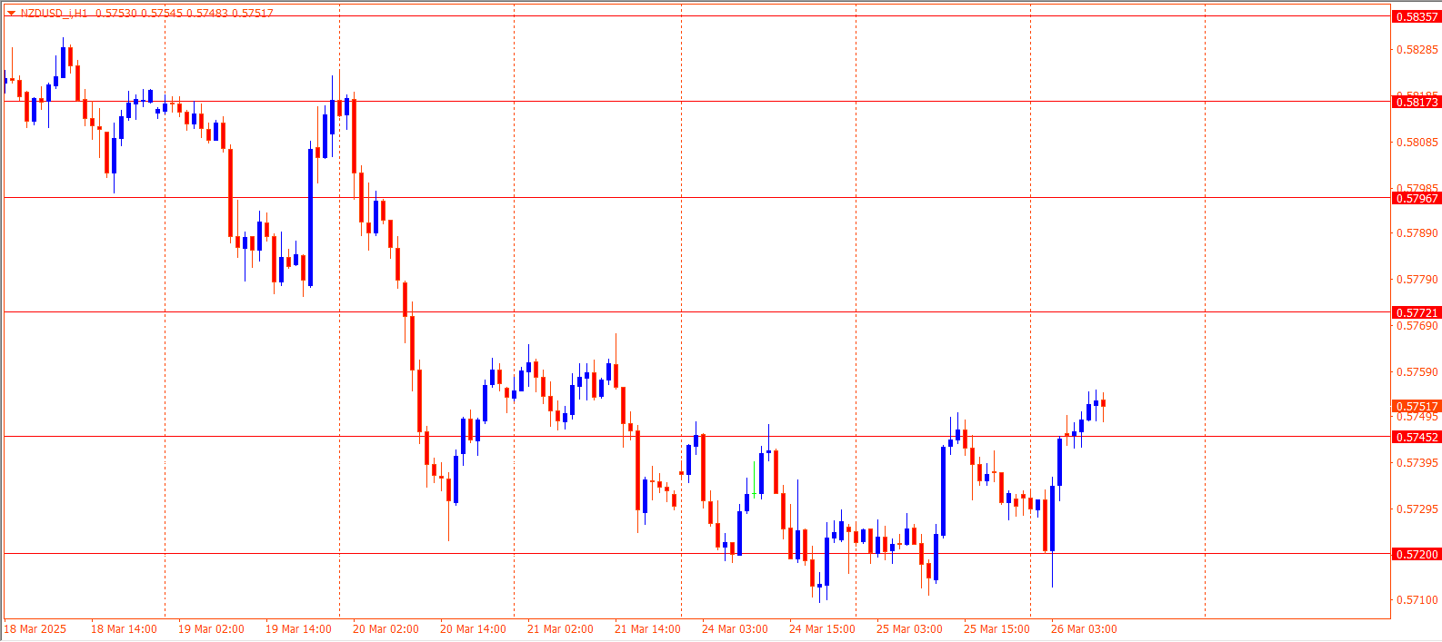Click the 25 Mar 03:00 time label
The image size is (1442, 642).
[909, 628]
